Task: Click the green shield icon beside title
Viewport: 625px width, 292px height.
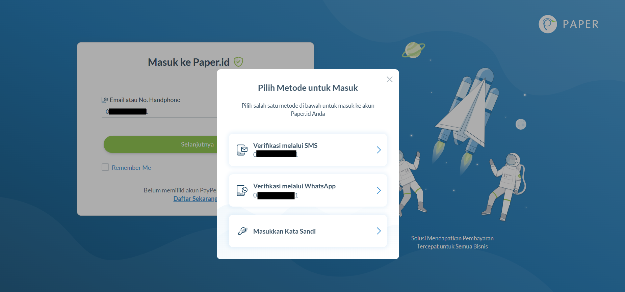Action: (238, 62)
